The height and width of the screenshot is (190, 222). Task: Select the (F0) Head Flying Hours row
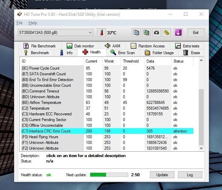click(x=107, y=137)
